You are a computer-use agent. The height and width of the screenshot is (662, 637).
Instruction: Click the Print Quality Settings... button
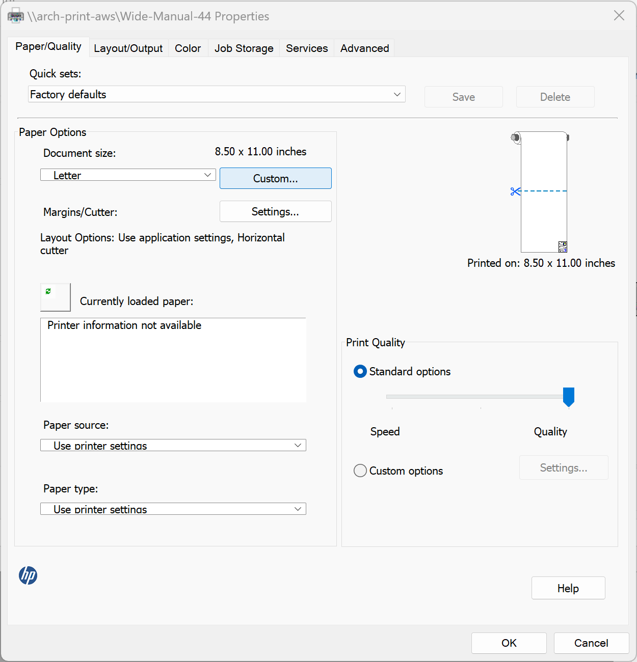coord(564,467)
